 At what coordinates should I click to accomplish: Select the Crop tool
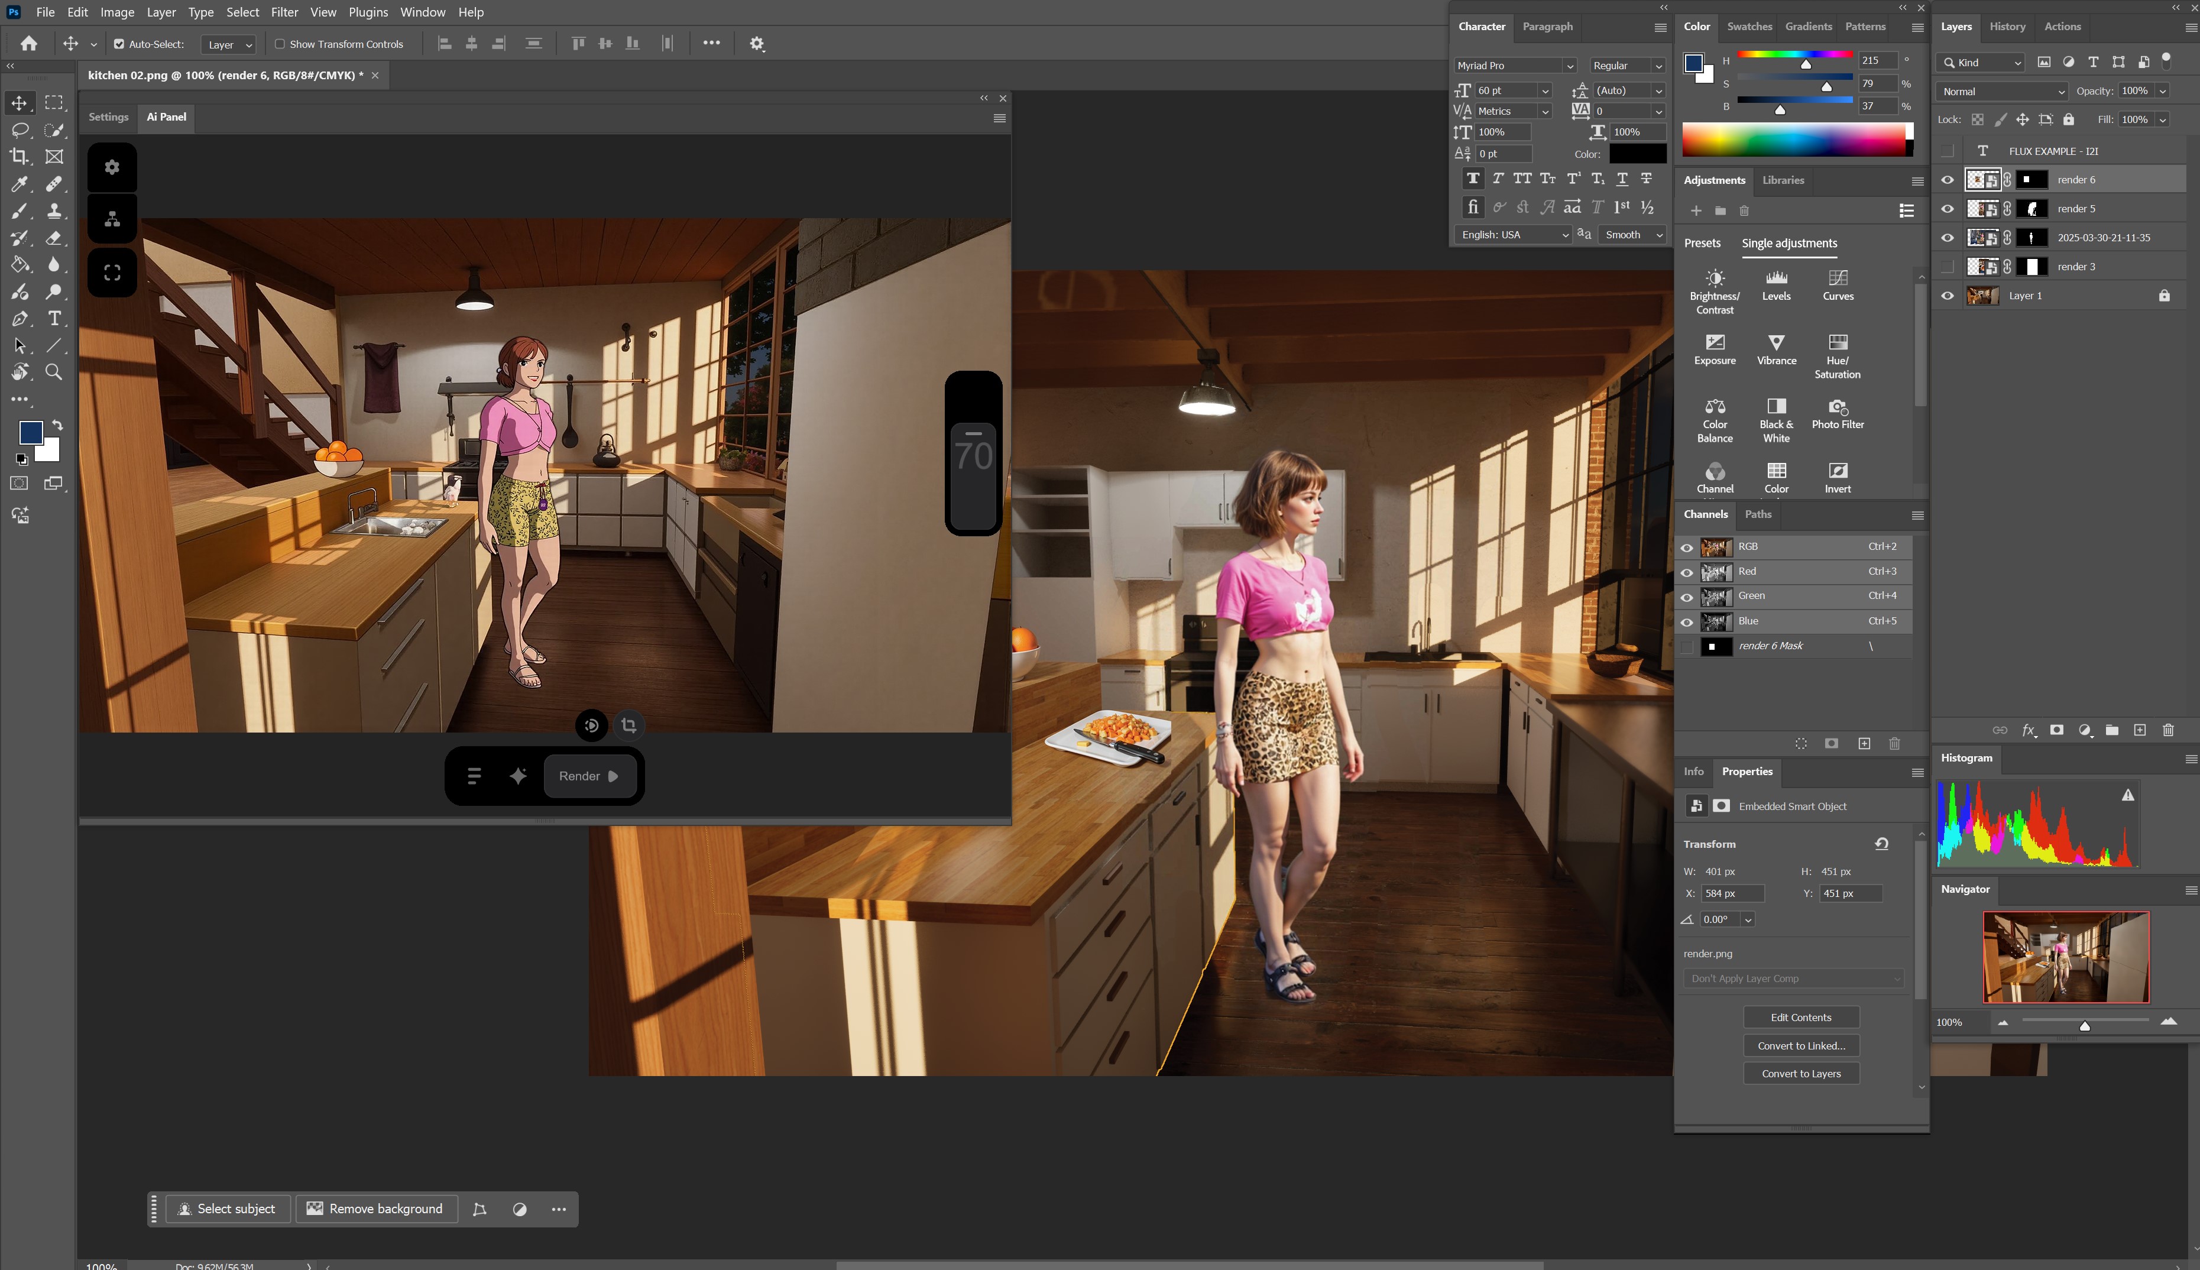tap(18, 157)
